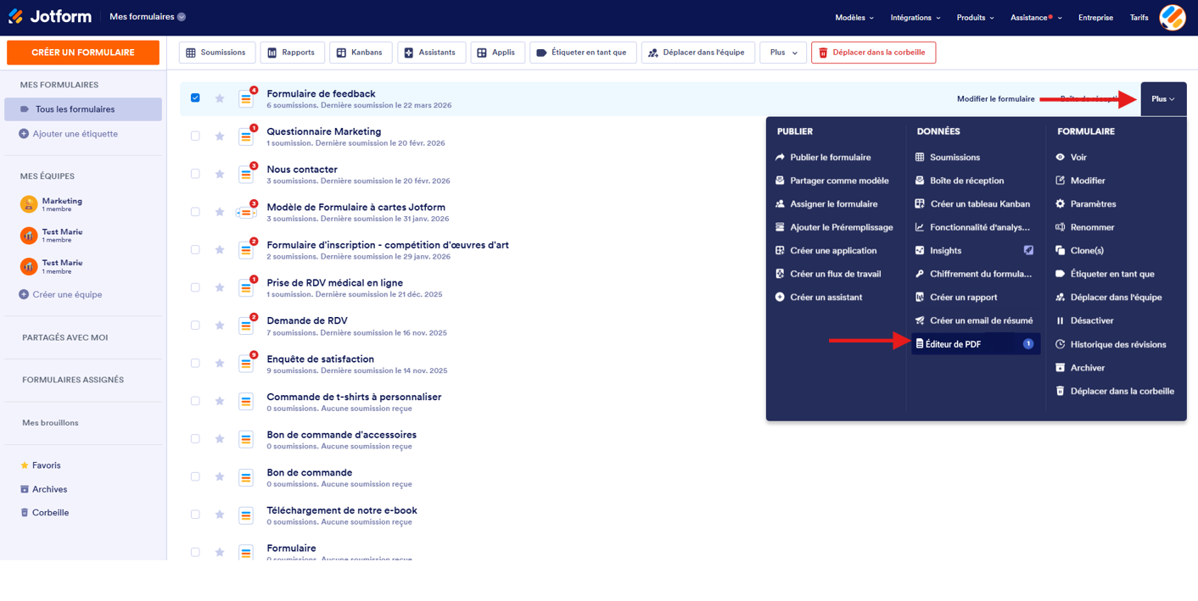Open the Bon de commande form thumbnail
This screenshot has height=601, width=1198.
pos(246,476)
